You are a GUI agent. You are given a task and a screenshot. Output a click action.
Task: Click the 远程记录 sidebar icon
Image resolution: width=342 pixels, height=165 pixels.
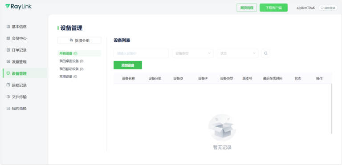pos(8,85)
